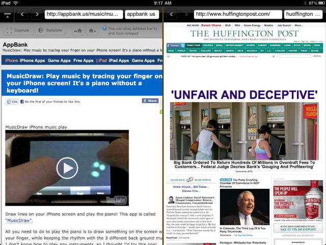This screenshot has height=245, width=326.
Task: Click previous arrow on news ticker
Action: tap(168, 56)
